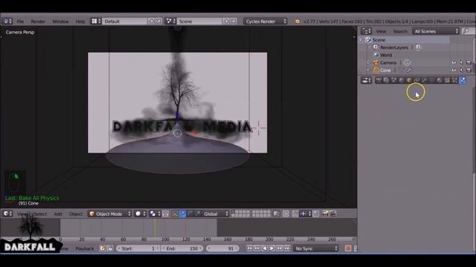Viewport: 476px width, 267px height.
Task: Expand the RenderLayers tree item
Action: pos(370,47)
